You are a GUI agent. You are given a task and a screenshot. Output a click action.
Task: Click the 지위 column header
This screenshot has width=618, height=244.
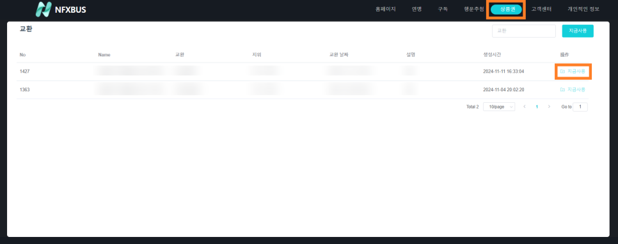point(257,55)
